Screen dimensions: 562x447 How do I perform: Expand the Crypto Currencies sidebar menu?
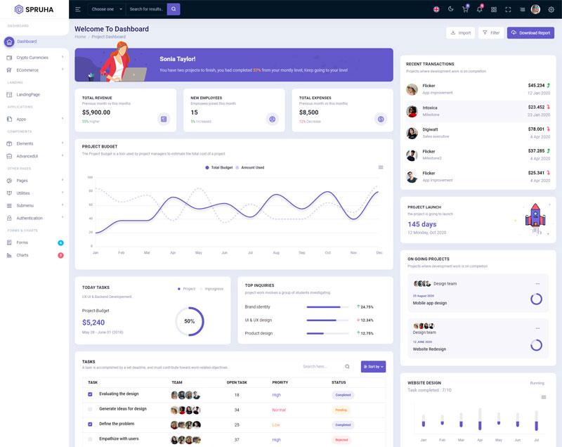(34, 58)
